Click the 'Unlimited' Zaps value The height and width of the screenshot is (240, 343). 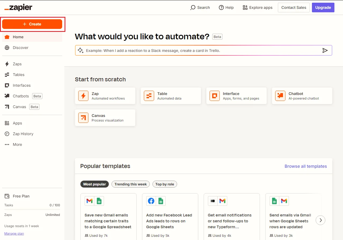point(53,215)
